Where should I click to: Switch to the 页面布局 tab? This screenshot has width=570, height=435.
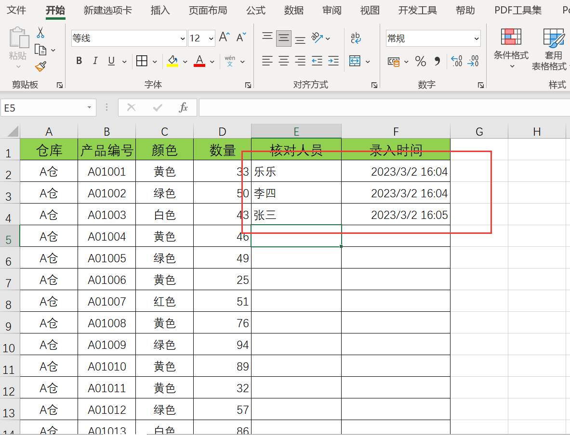[208, 10]
